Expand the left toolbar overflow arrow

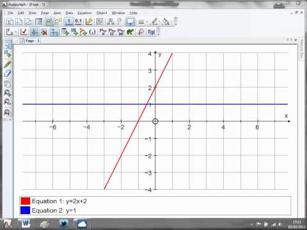click(10, 119)
